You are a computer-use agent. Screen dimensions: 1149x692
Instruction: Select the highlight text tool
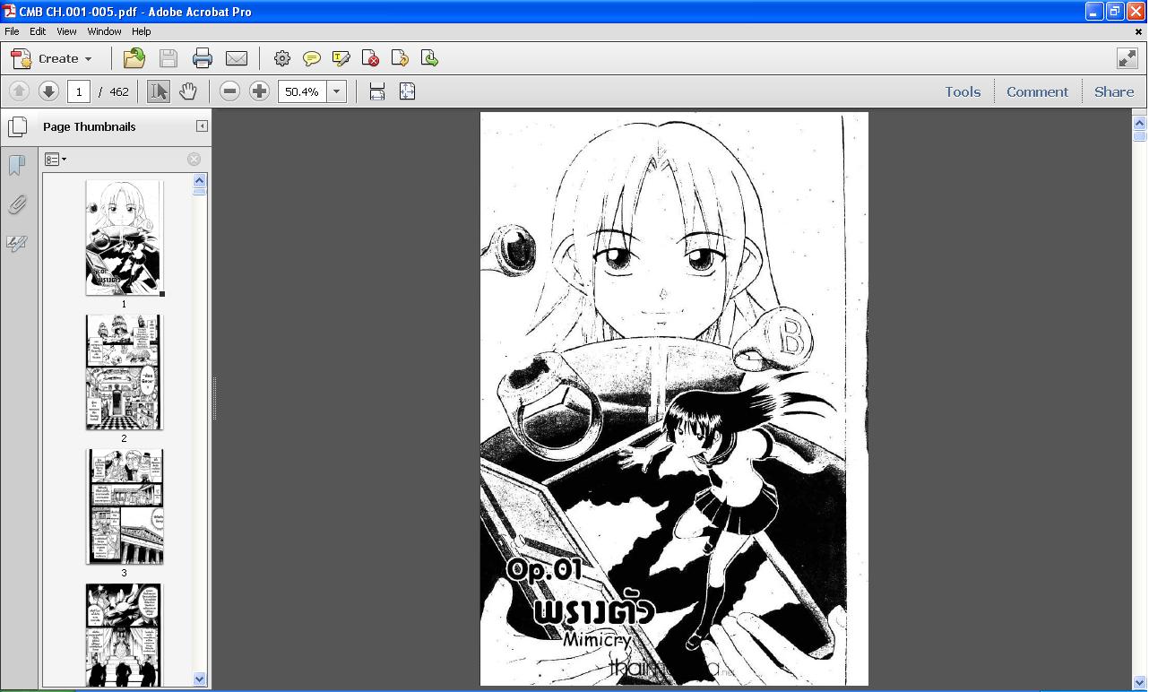(341, 58)
